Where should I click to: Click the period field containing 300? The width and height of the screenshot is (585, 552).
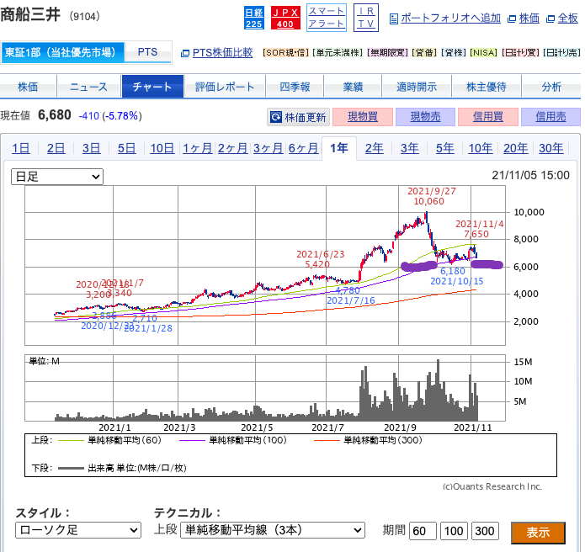[485, 531]
